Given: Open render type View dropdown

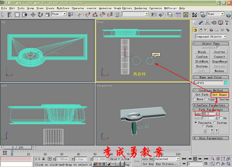Looking at the screenshot, I should coord(222,14).
